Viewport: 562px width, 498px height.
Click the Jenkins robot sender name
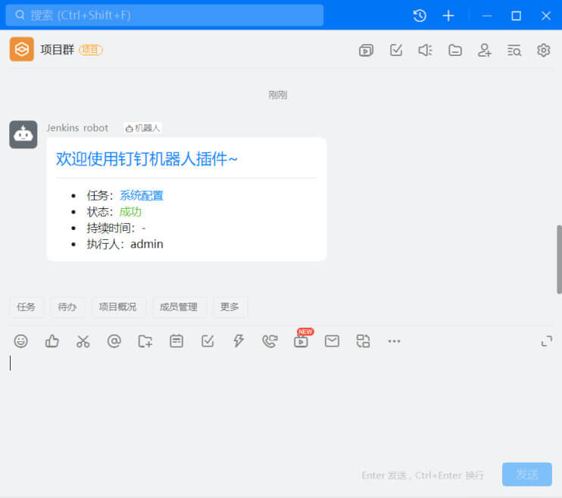coord(77,128)
